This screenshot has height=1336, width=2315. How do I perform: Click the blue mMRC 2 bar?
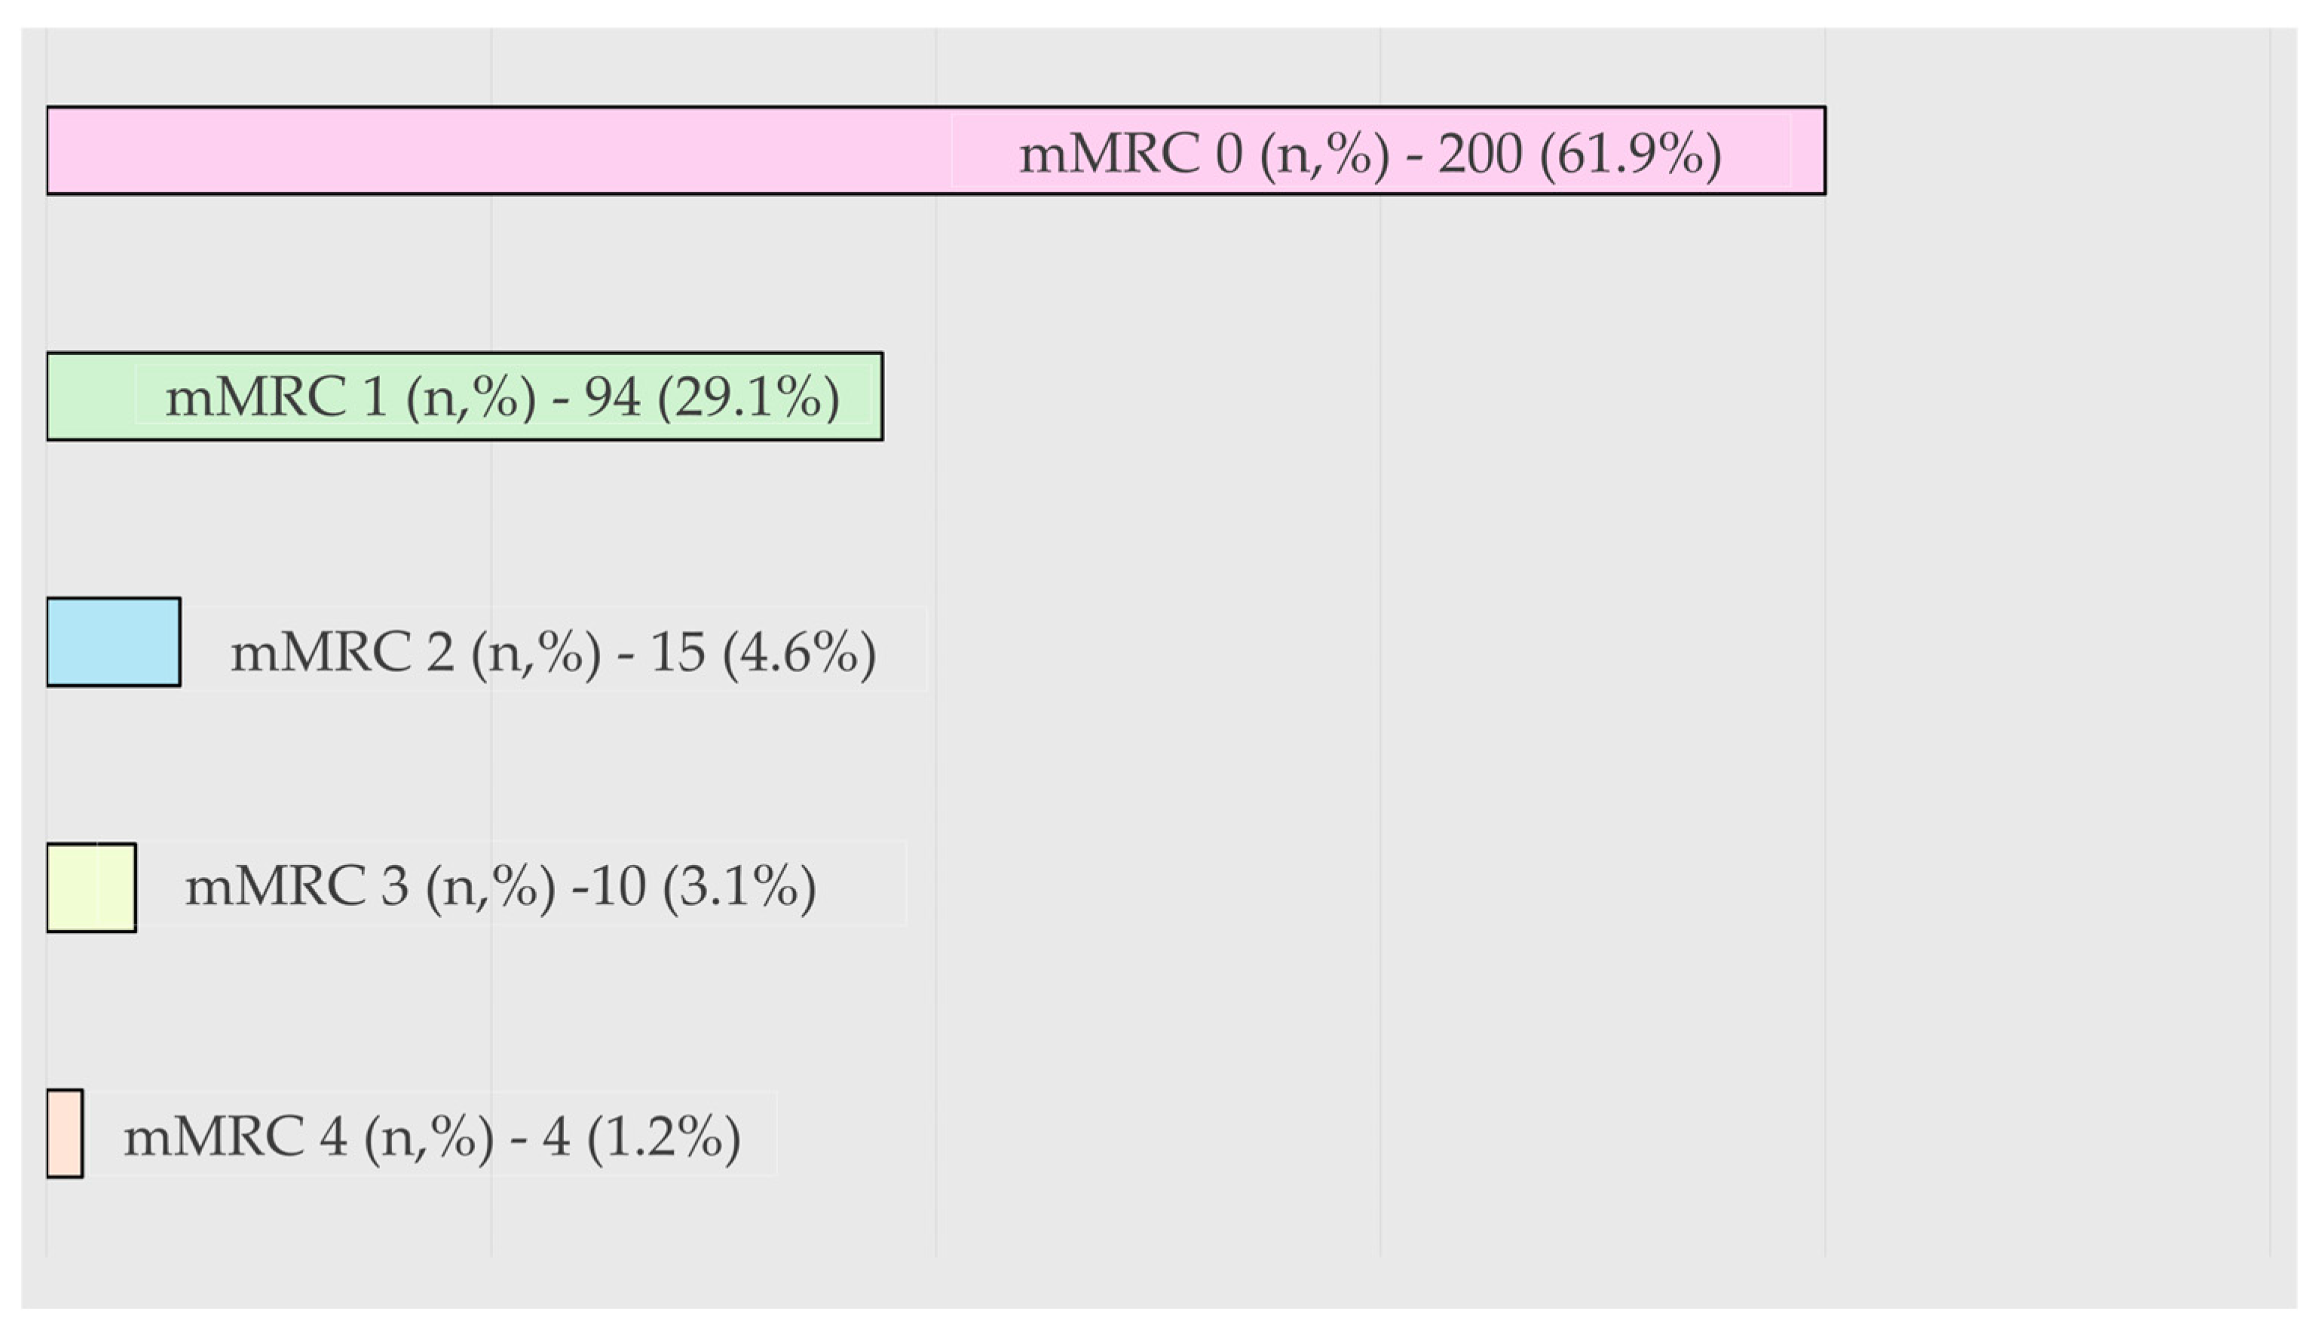point(113,642)
